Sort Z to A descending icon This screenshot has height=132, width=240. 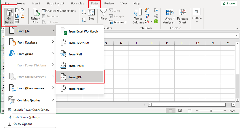[x=84, y=20]
